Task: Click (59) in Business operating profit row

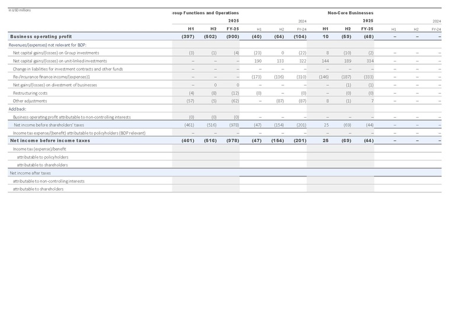Action: coord(347,37)
